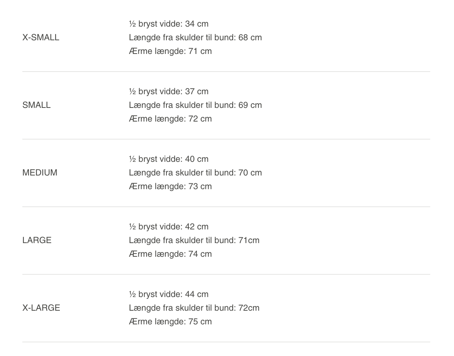Select the MEDIUM size label
The width and height of the screenshot is (454, 356).
point(40,173)
